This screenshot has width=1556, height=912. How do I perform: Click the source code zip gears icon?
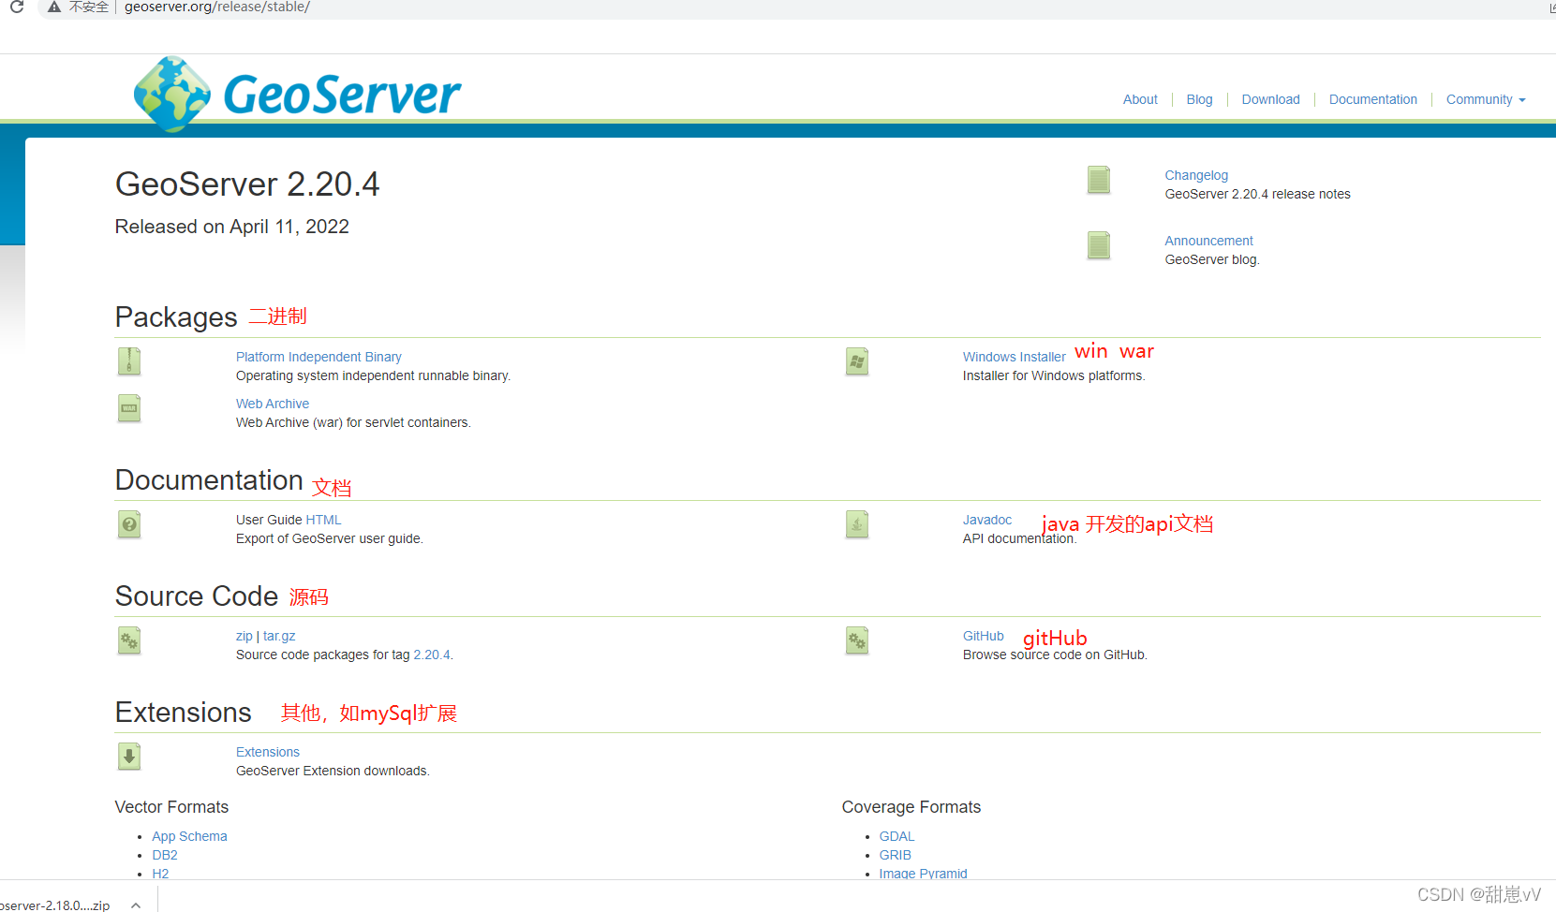pos(129,640)
